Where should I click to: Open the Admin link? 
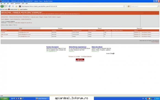(54, 17)
